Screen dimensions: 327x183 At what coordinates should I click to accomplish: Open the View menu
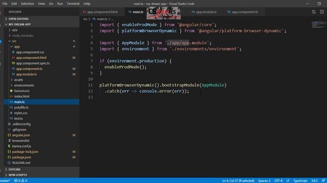(x=41, y=4)
